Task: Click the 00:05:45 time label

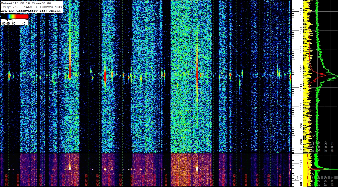Action: click(281, 180)
